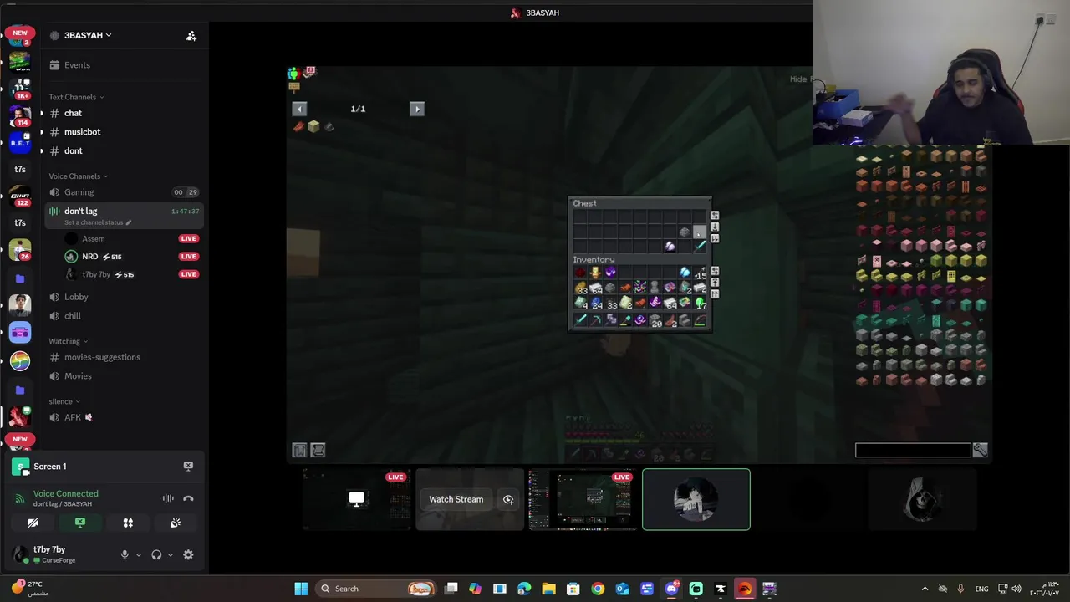
Task: Mute the microphone
Action: 125,554
